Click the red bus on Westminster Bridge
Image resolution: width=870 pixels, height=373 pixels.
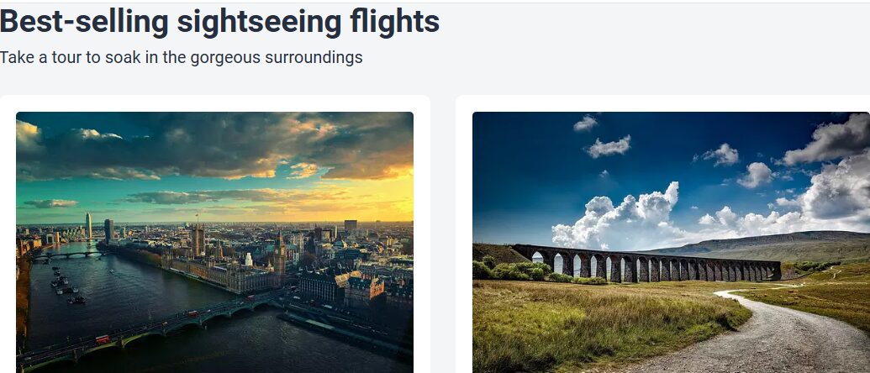[103, 339]
